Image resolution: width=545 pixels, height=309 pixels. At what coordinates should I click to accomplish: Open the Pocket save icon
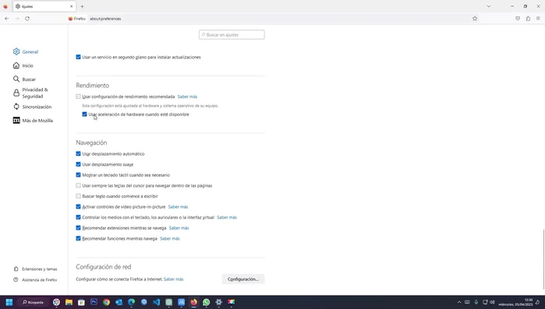click(518, 19)
